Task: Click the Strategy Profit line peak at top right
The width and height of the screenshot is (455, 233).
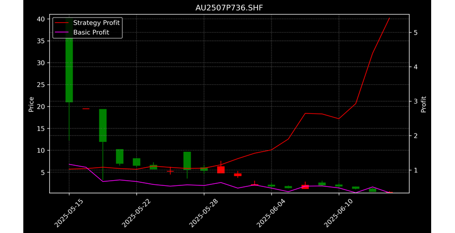Action: (x=389, y=18)
